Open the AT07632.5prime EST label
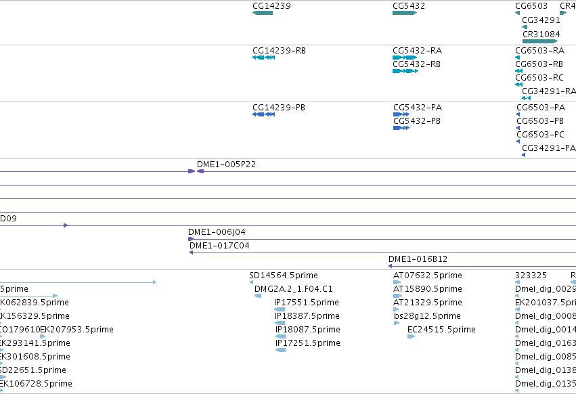The width and height of the screenshot is (576, 394). pos(428,276)
